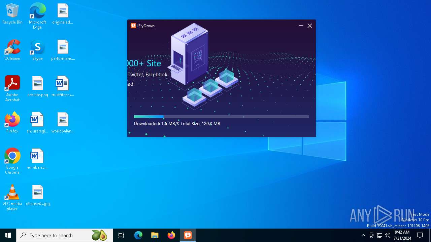This screenshot has height=242, width=431.
Task: Select the worldbalan image file
Action: point(63,123)
